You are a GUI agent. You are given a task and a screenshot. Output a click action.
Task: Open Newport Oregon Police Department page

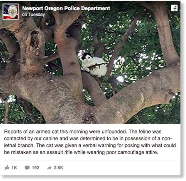click(66, 8)
